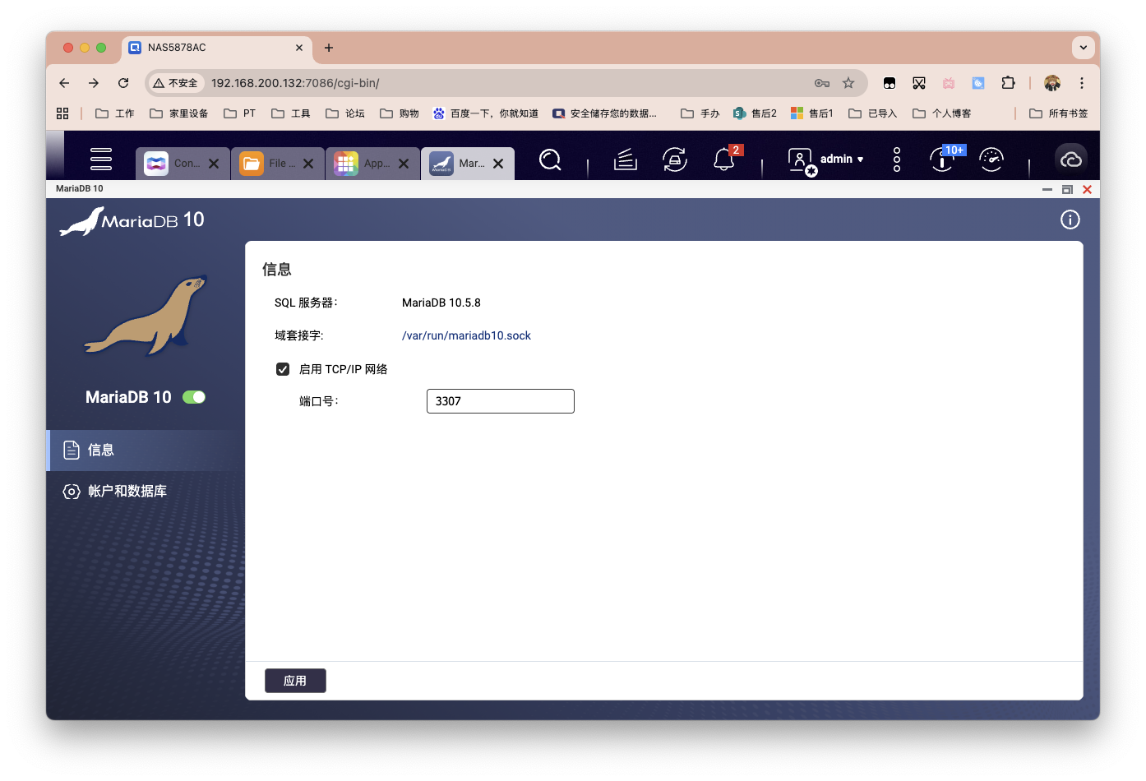Image resolution: width=1146 pixels, height=781 pixels.
Task: Open the global search icon
Action: pyautogui.click(x=549, y=160)
